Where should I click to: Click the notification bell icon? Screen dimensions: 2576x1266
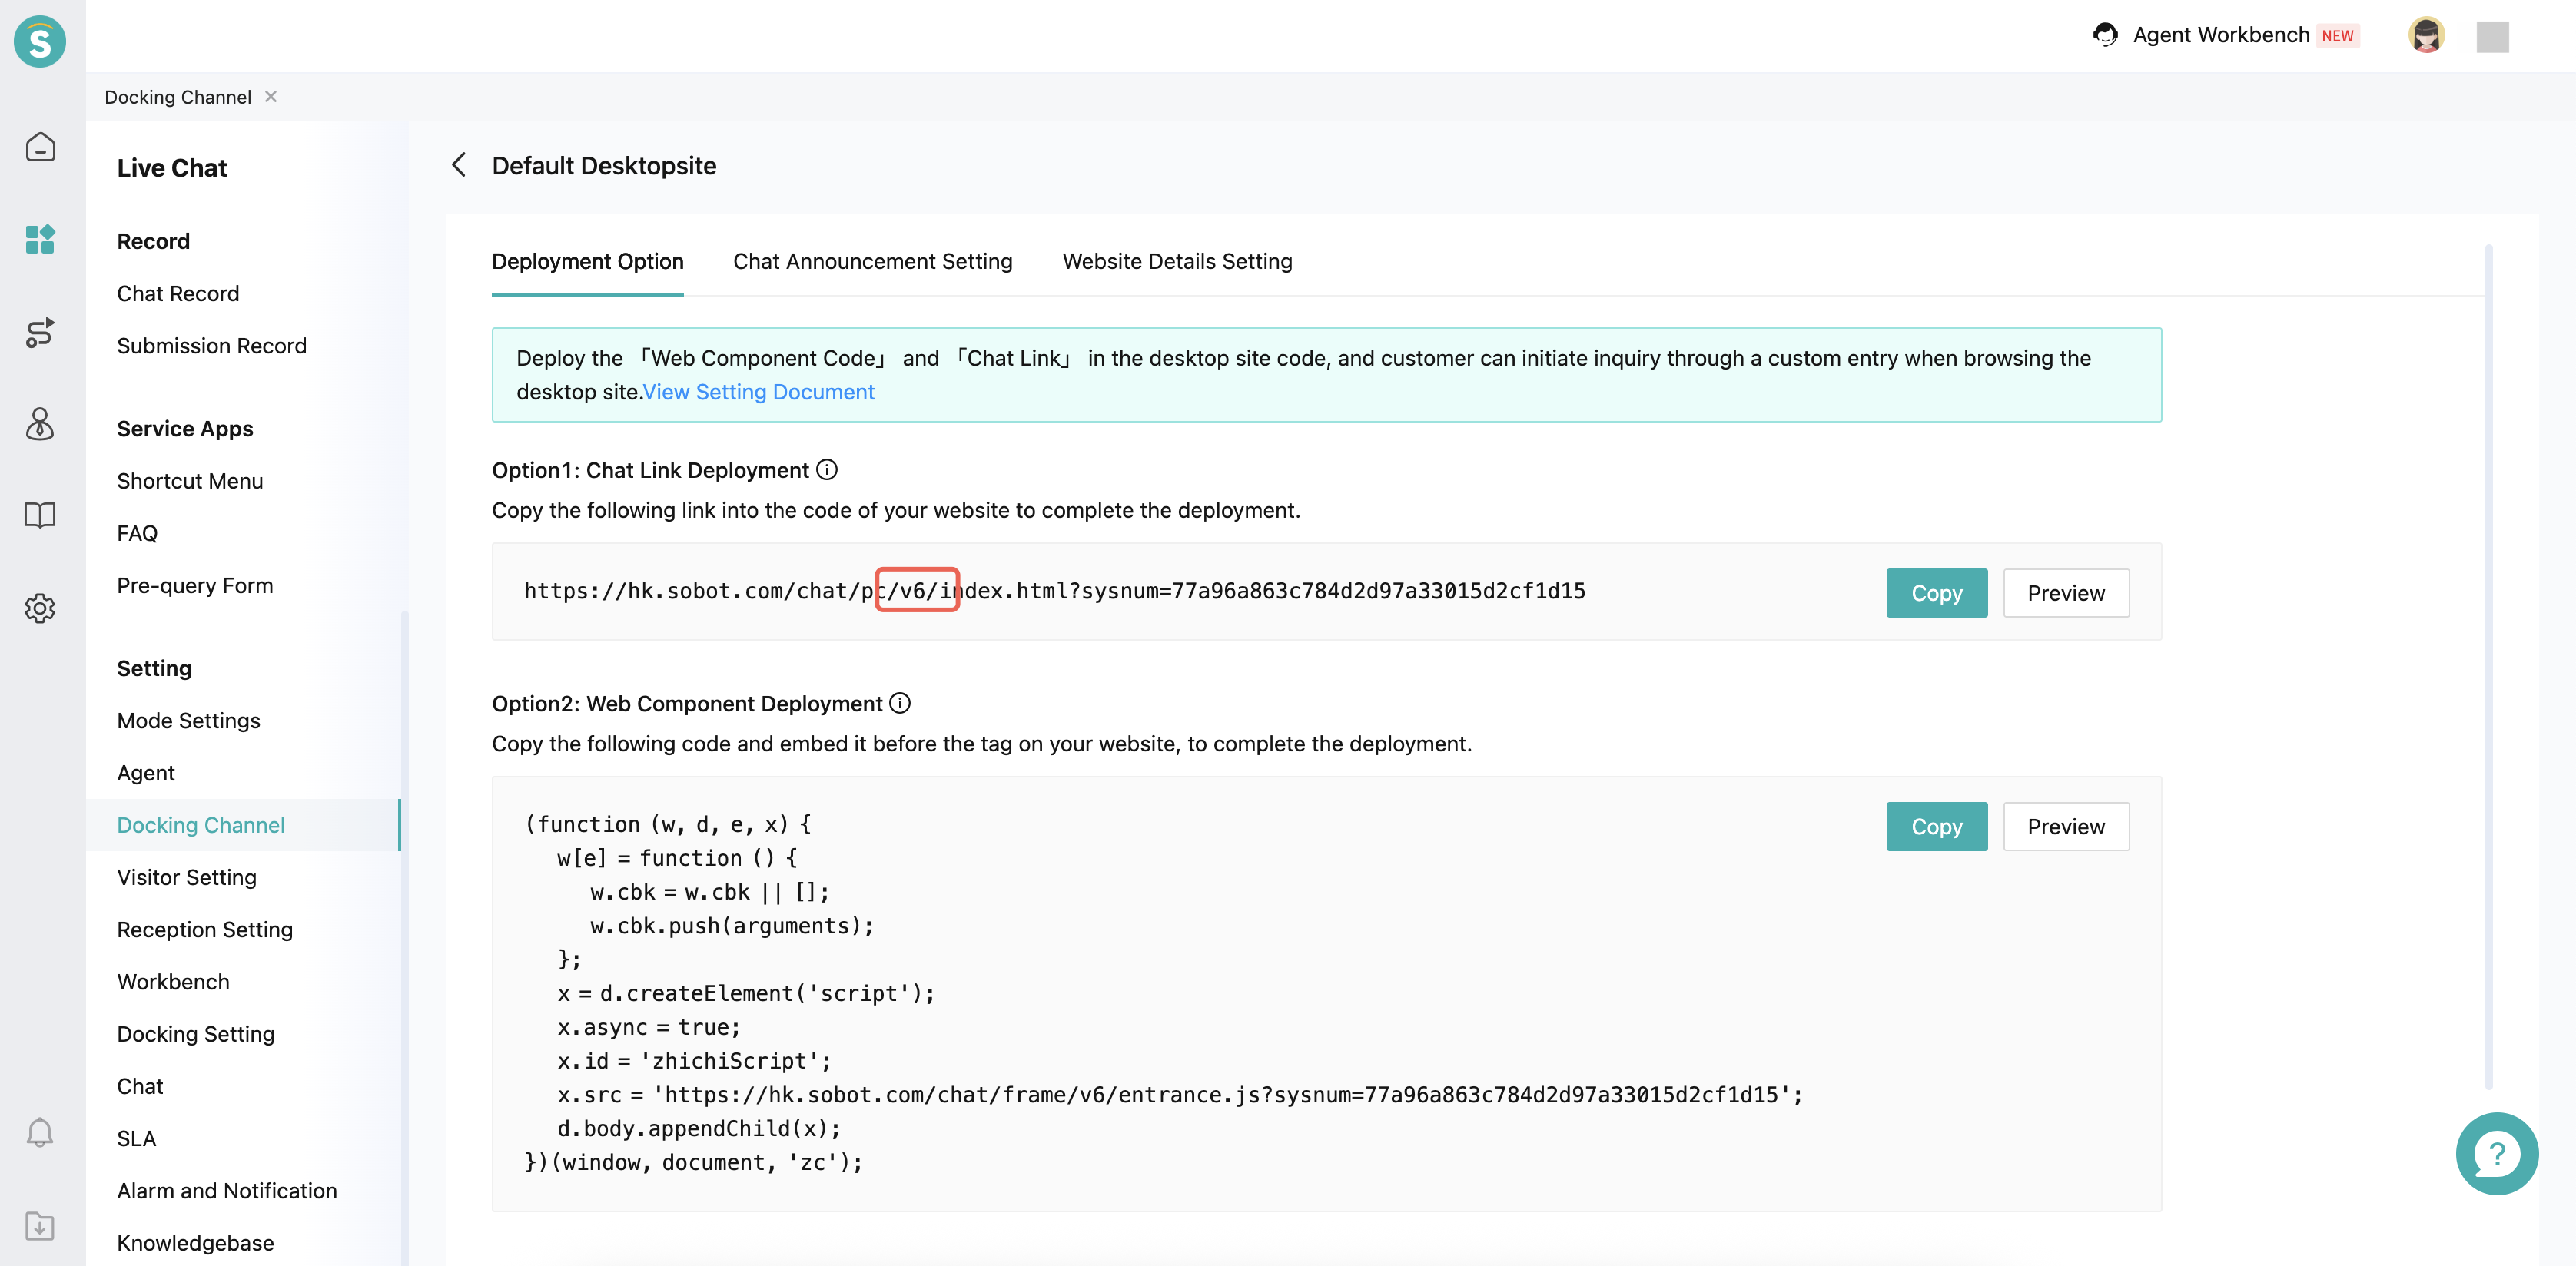[x=40, y=1132]
